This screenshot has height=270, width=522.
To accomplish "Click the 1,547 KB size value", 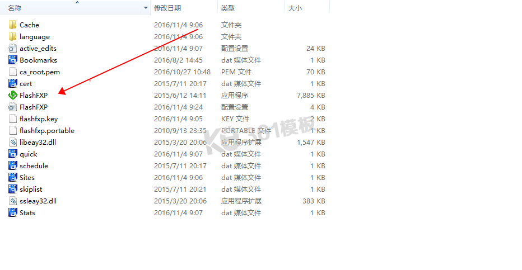I will [311, 142].
